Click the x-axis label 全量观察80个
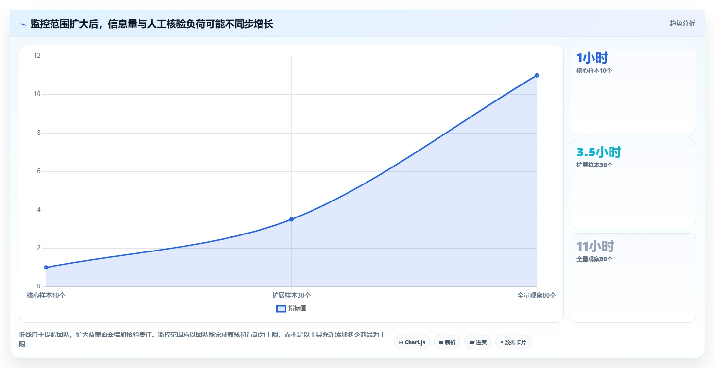This screenshot has width=715, height=368. [x=537, y=295]
